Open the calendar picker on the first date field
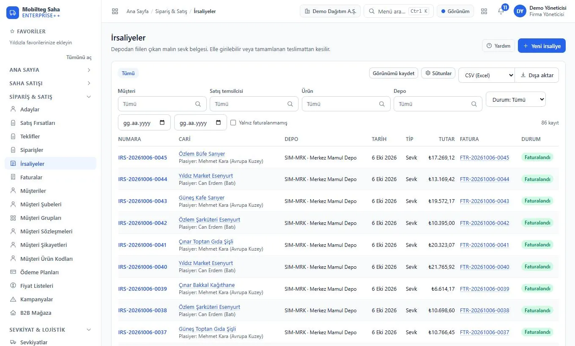This screenshot has width=575, height=346. click(x=162, y=123)
